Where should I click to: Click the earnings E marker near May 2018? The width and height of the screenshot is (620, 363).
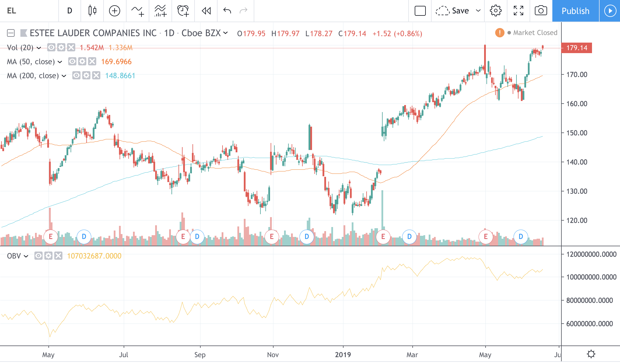51,237
